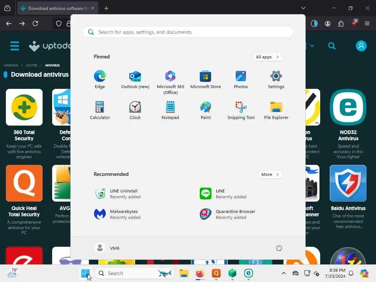Show hidden system tray icons
The image size is (376, 282).
point(284,273)
